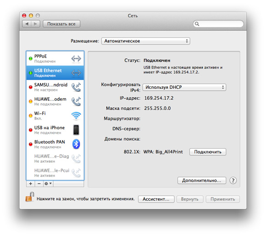The image size is (266, 236).
Task: Click the plus button to add a service
Action: coord(31,184)
